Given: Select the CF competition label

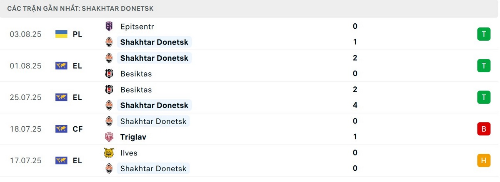Looking at the screenshot, I should [x=77, y=129].
